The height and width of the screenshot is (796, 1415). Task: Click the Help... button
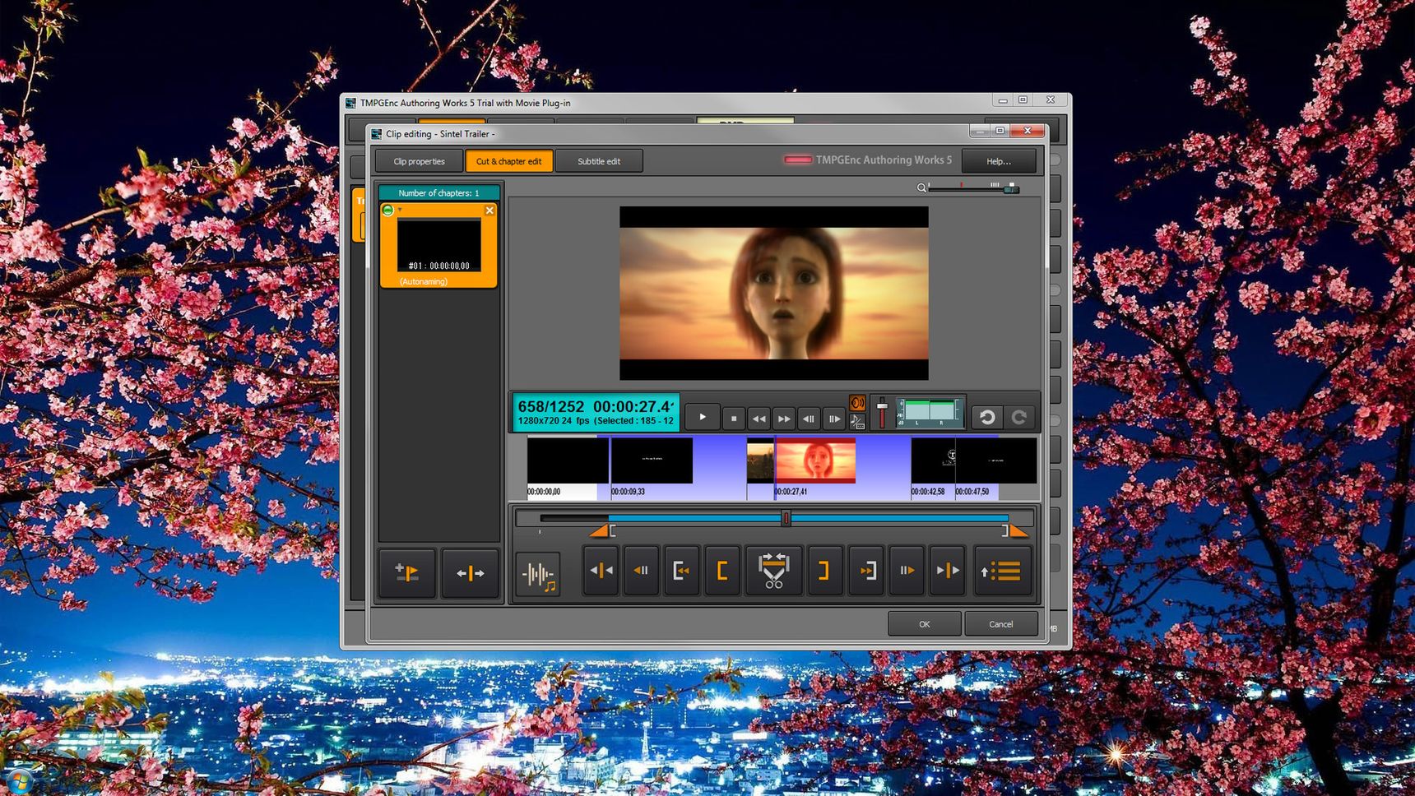tap(999, 161)
